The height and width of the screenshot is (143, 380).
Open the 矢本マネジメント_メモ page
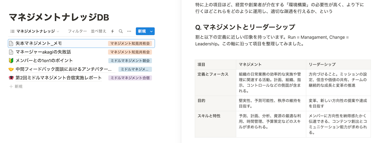tap(39, 43)
